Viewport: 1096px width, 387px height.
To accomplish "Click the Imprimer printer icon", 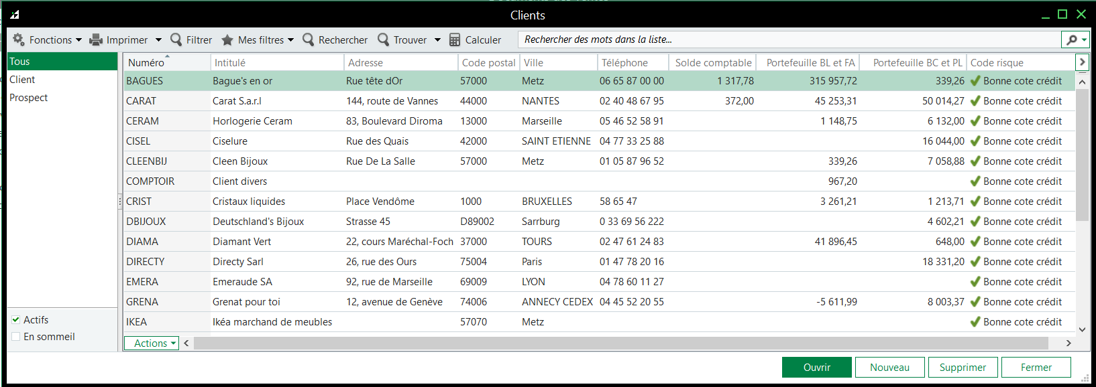I will pyautogui.click(x=96, y=40).
